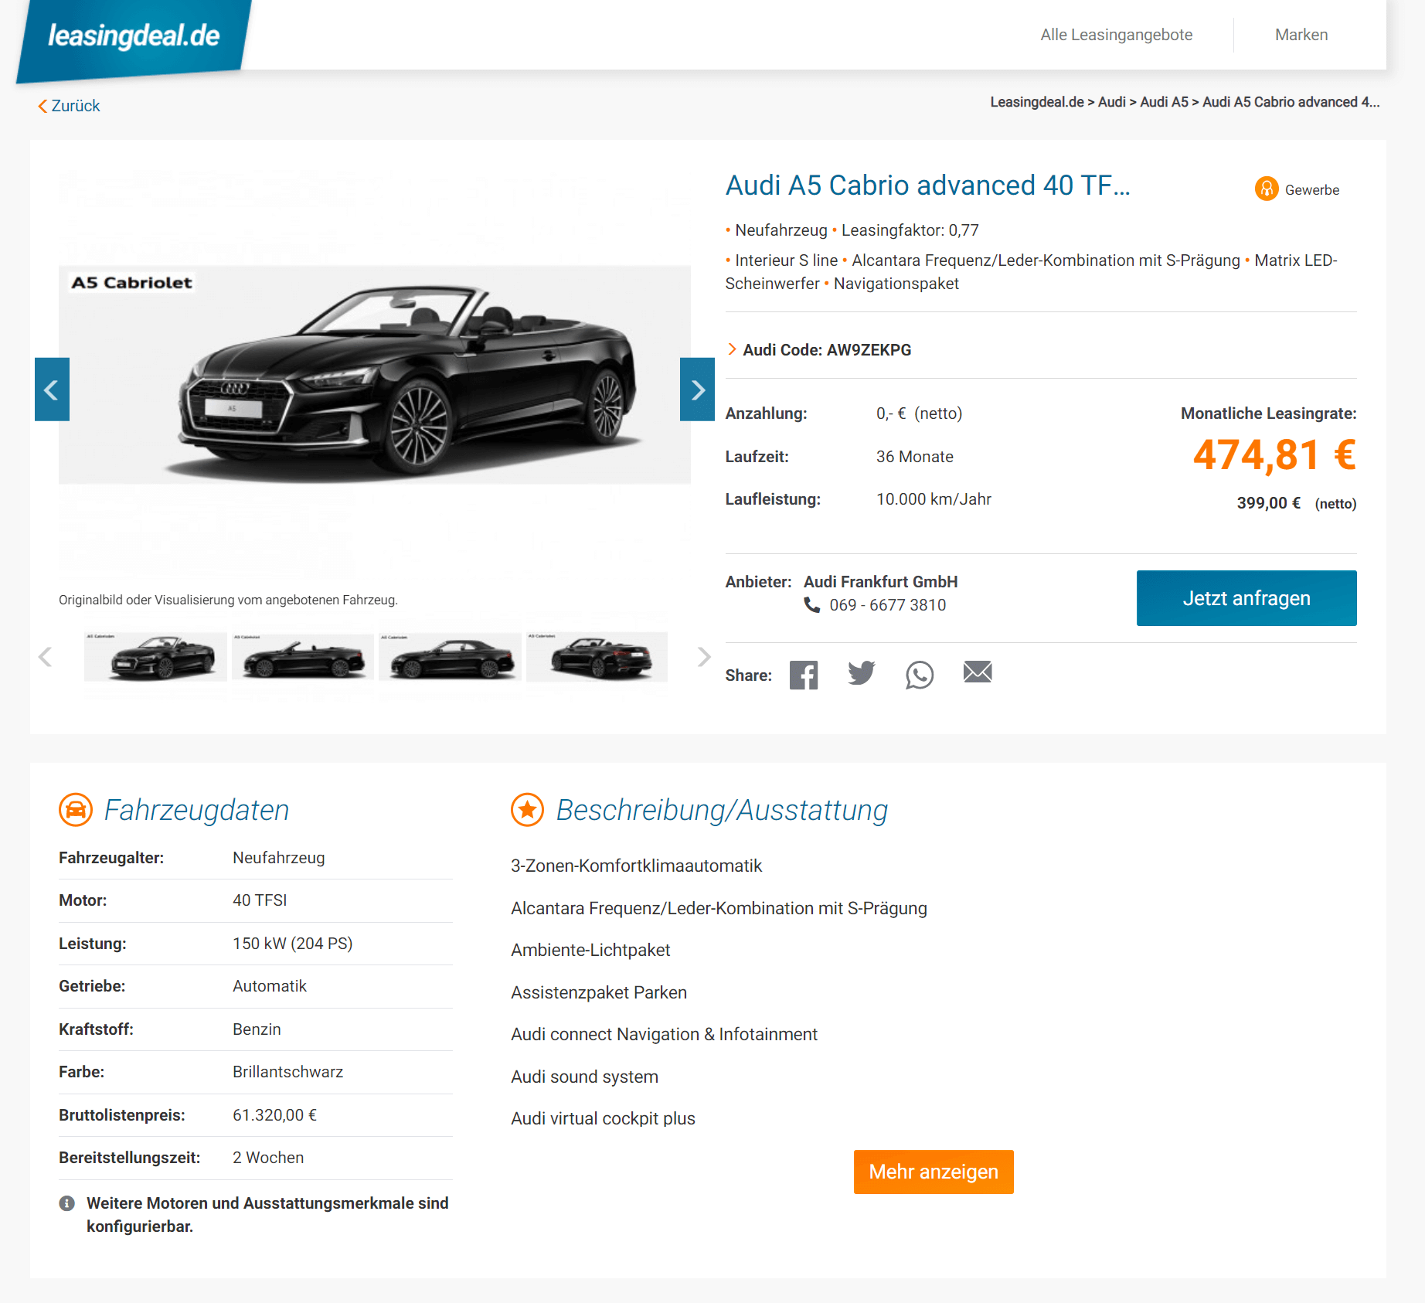Screen dimensions: 1425x1303
Task: Share on Facebook
Action: pyautogui.click(x=804, y=675)
